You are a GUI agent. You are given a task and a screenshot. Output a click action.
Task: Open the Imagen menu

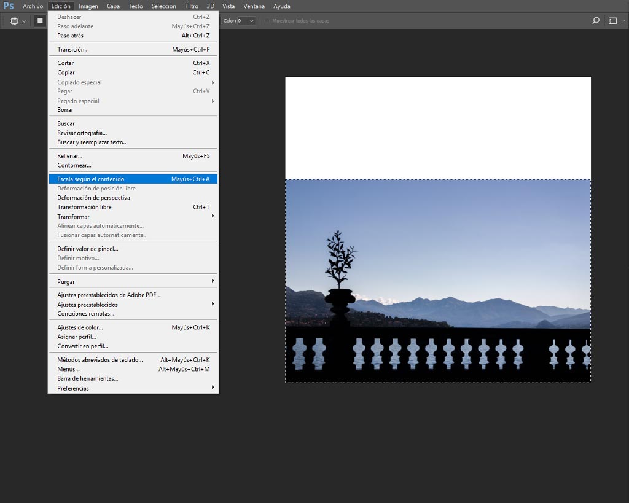pyautogui.click(x=88, y=6)
